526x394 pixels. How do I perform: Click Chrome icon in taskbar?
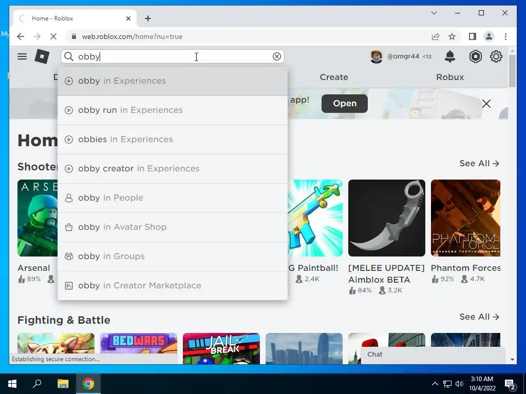(88, 384)
